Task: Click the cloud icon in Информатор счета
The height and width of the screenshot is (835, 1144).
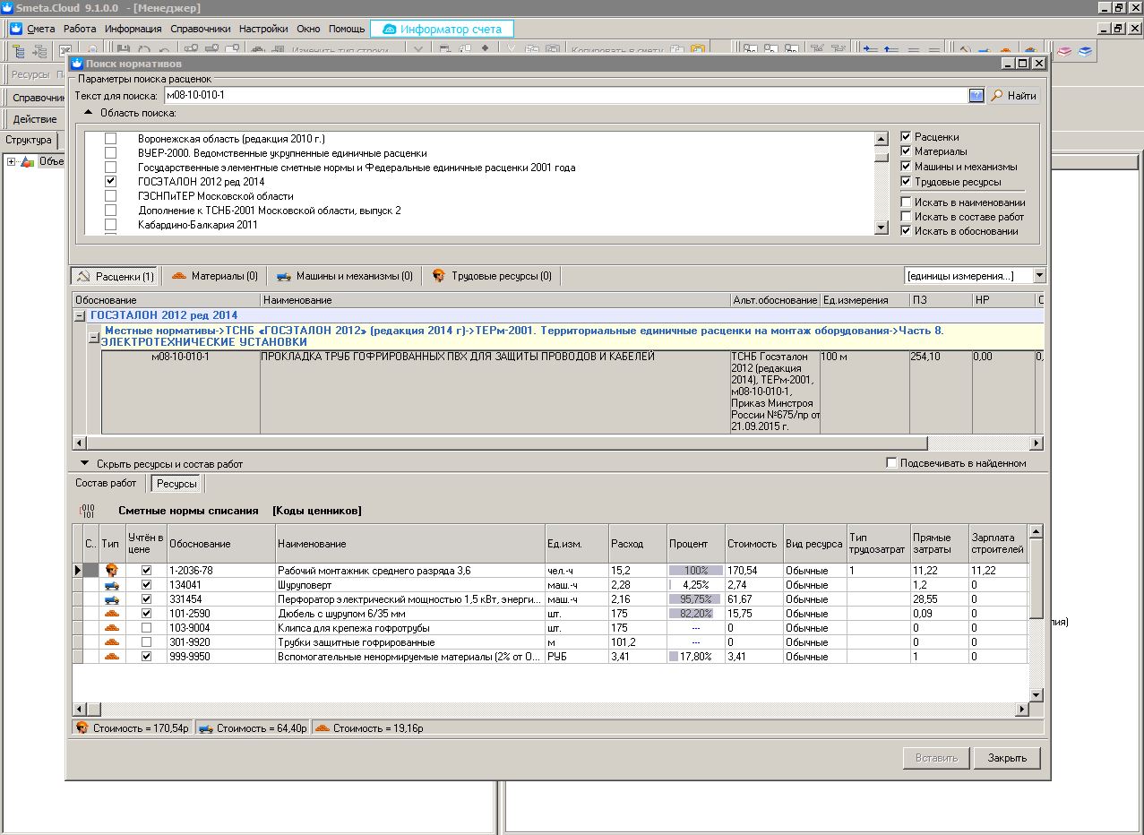Action: (x=389, y=29)
